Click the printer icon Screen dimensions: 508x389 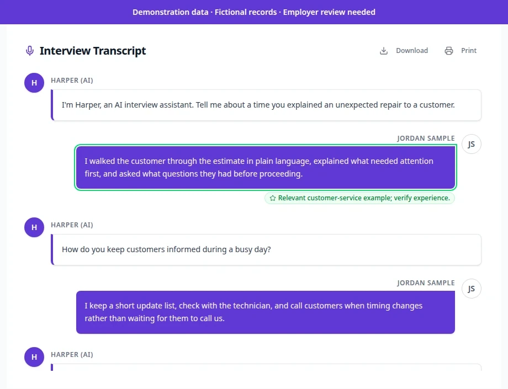coord(449,51)
